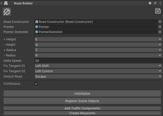Open Detach Road Escape dropdown
163x116 pixels.
point(98,77)
